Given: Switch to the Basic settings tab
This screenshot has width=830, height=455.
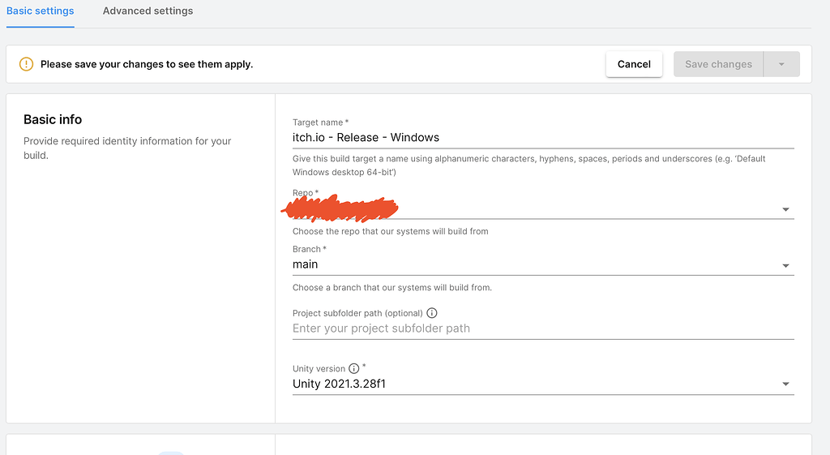Looking at the screenshot, I should (41, 11).
